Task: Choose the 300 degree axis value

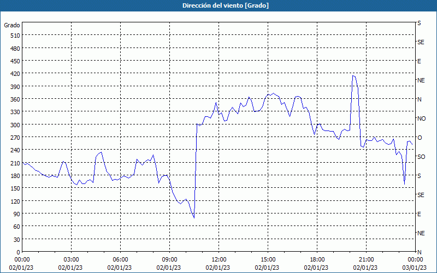Action: coord(15,125)
